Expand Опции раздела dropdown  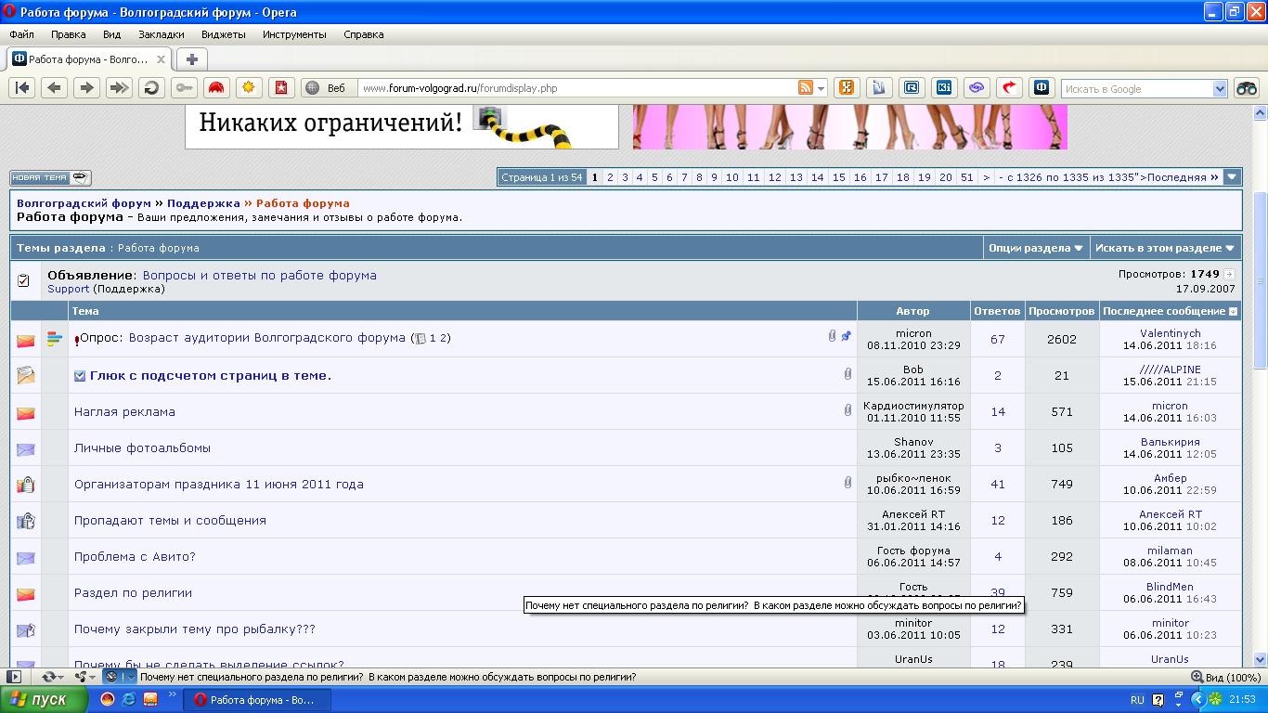pyautogui.click(x=1036, y=248)
